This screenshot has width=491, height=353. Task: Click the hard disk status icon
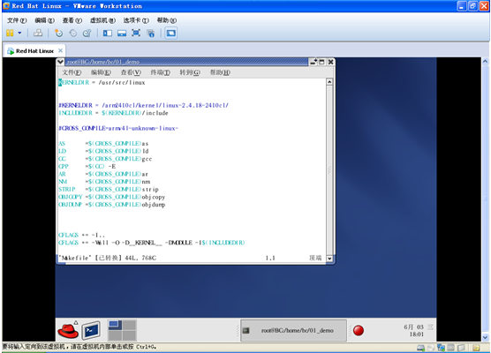click(421, 348)
